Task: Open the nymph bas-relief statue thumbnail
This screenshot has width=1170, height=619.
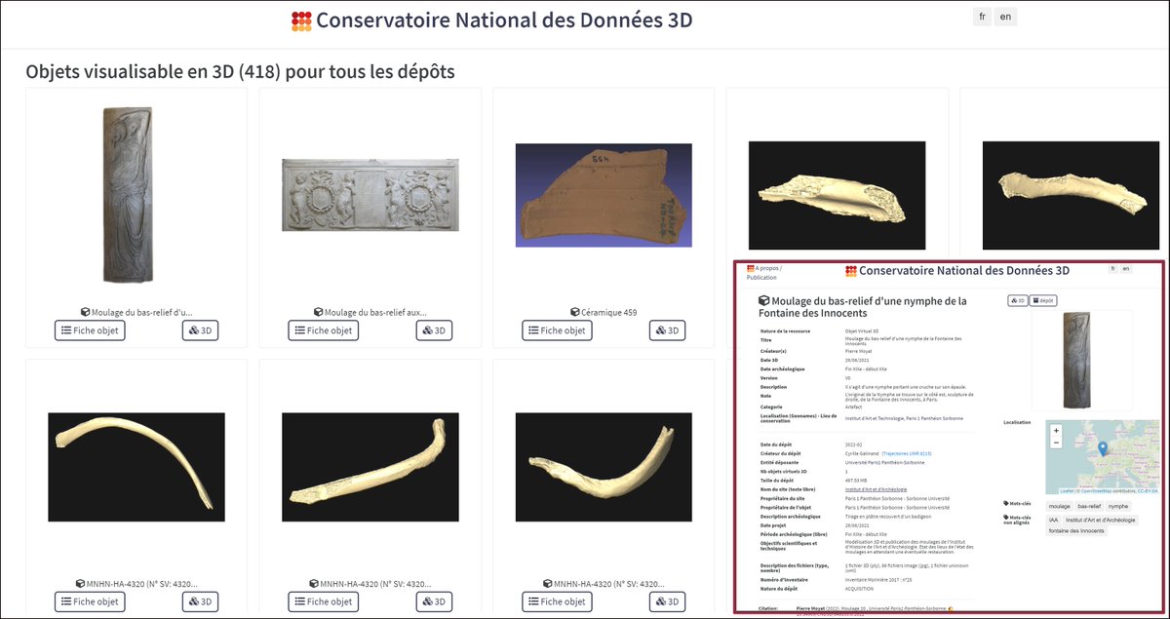Action: (x=128, y=195)
